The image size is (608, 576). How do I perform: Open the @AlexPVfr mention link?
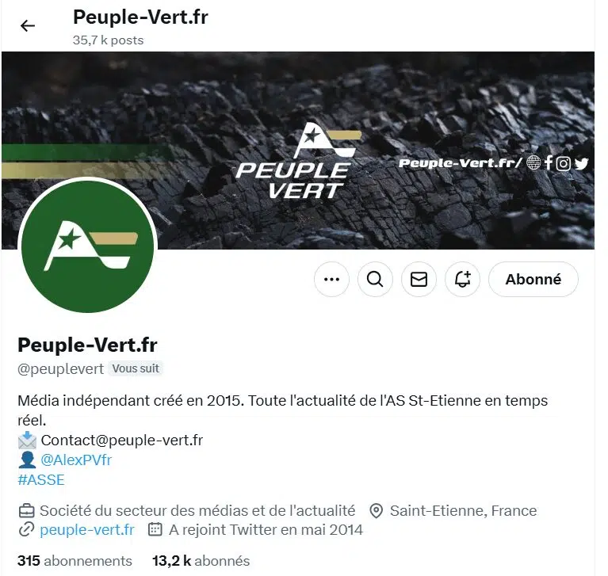[76, 460]
